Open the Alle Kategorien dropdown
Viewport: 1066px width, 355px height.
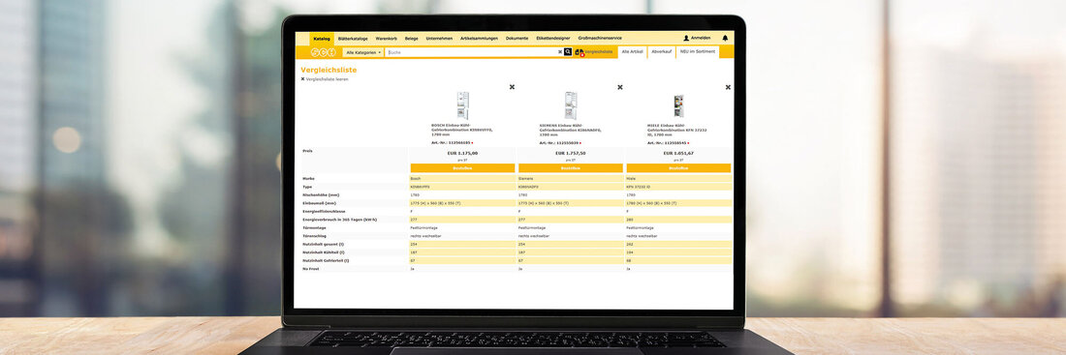click(x=362, y=52)
